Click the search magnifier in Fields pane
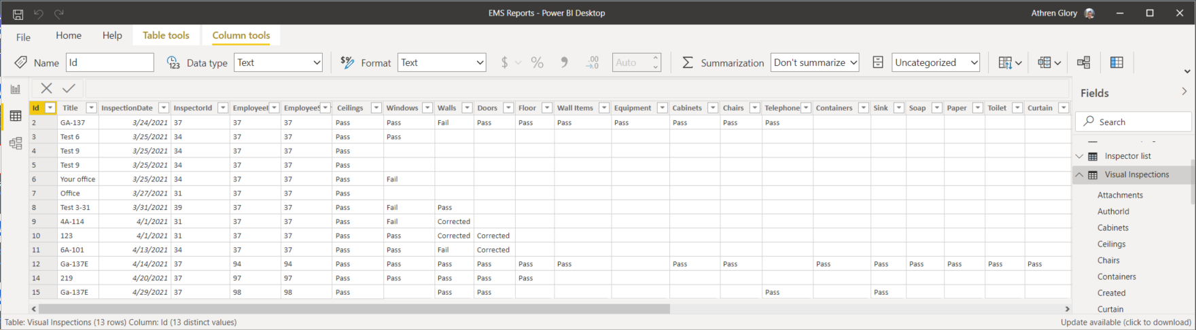 tap(1089, 122)
